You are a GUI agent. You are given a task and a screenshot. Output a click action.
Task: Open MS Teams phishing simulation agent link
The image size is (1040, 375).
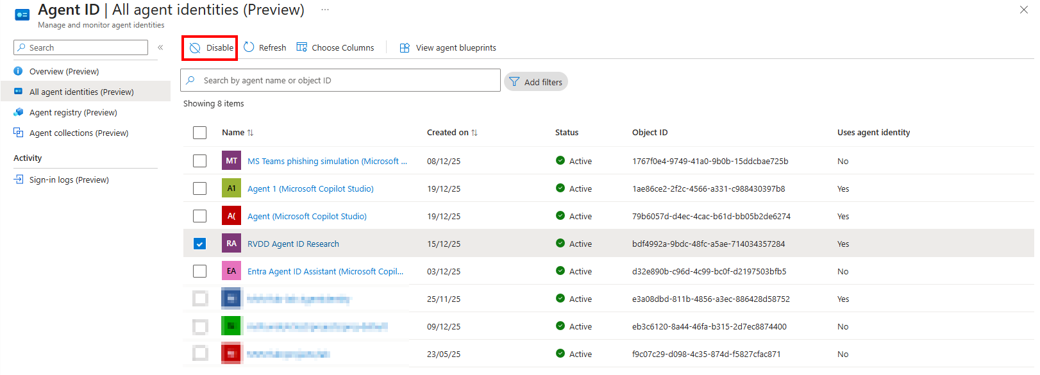pyautogui.click(x=326, y=162)
